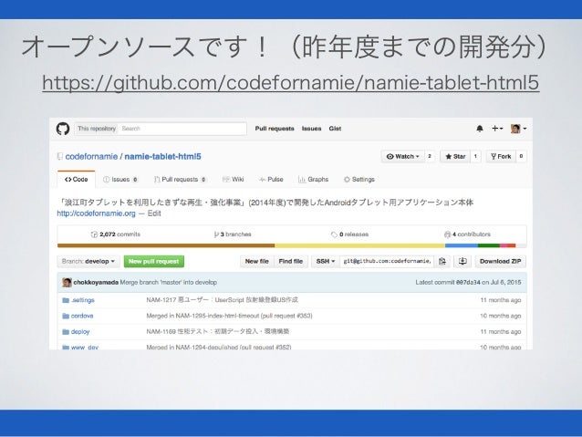Open Issues in top navigation
Image resolution: width=582 pixels, height=437 pixels.
click(x=311, y=129)
